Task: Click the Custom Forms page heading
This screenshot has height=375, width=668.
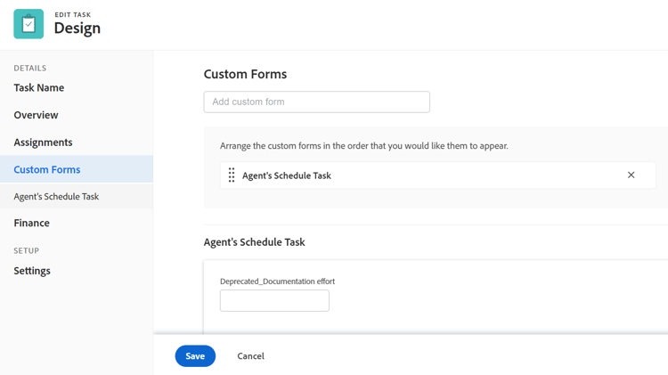Action: tap(245, 74)
